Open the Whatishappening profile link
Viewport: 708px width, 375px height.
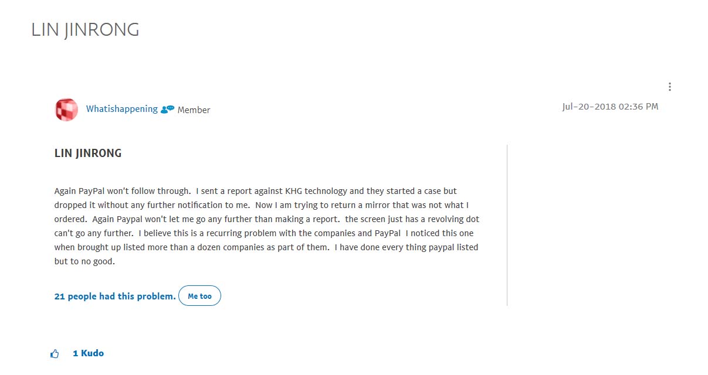point(121,109)
